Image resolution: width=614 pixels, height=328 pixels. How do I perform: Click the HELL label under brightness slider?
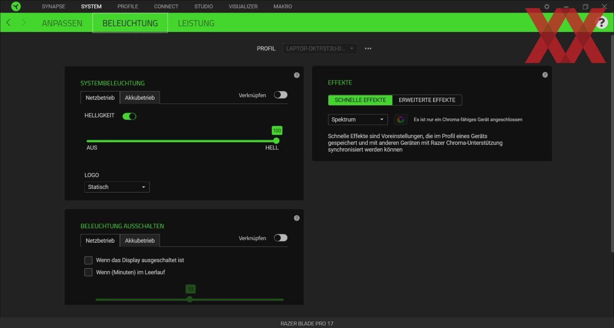pyautogui.click(x=272, y=148)
